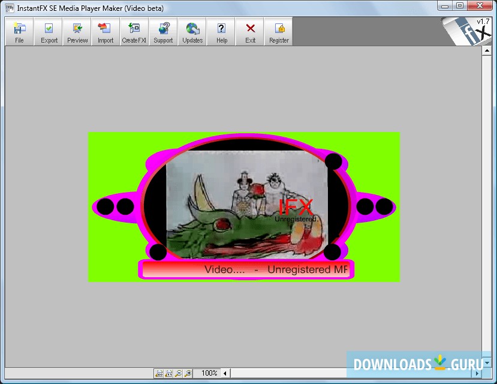Click the actual-size zoom icon
Image resolution: width=497 pixels, height=384 pixels.
[x=170, y=373]
